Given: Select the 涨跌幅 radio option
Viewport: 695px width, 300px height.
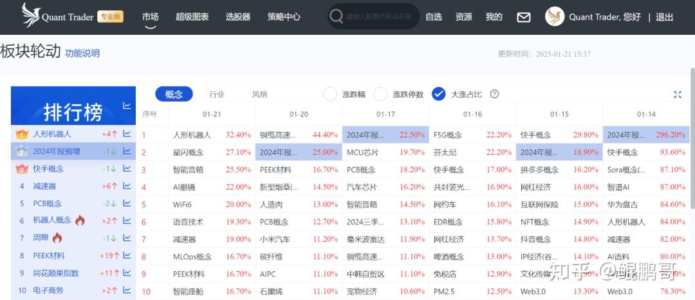Looking at the screenshot, I should [x=330, y=95].
